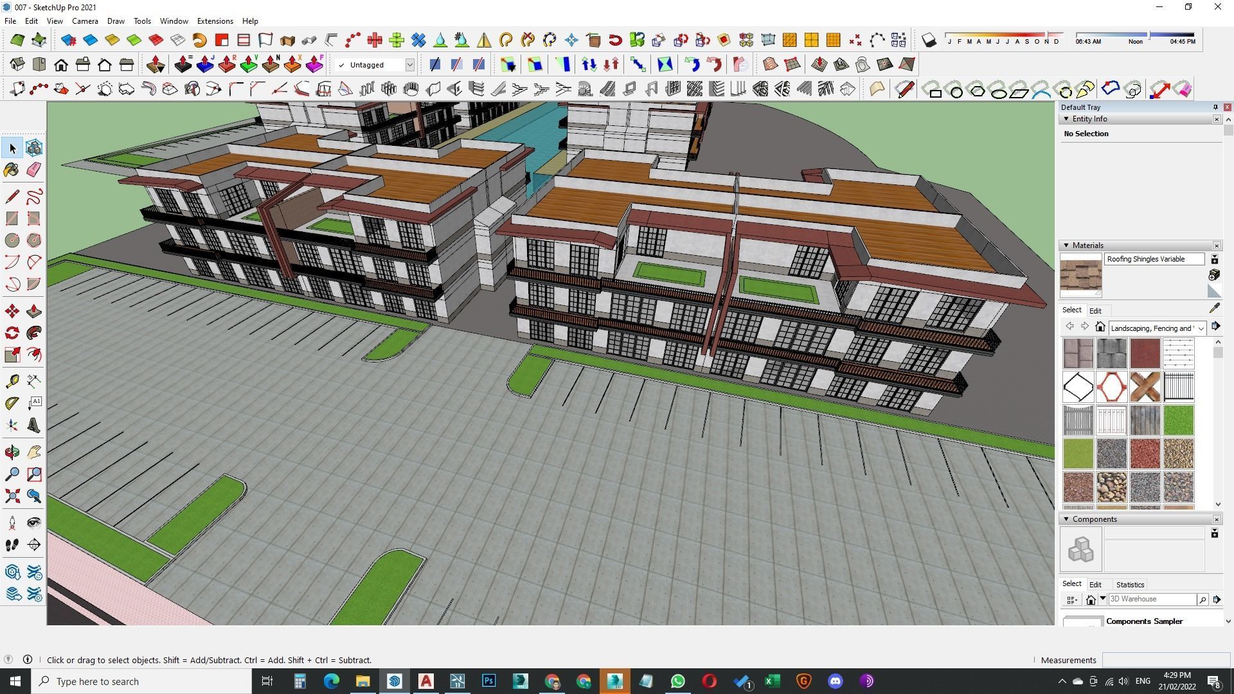
Task: Open the Camera menu
Action: coord(85,21)
